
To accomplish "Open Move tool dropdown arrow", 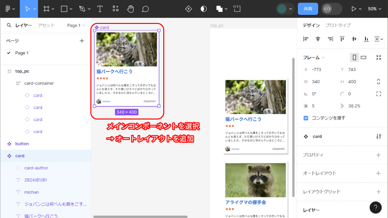I will 34,9.
